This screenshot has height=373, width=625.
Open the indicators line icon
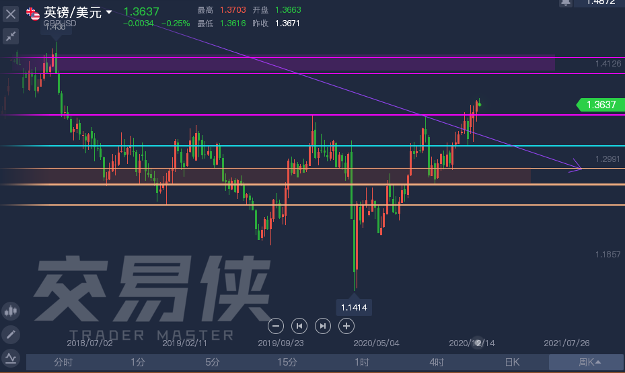click(x=11, y=357)
